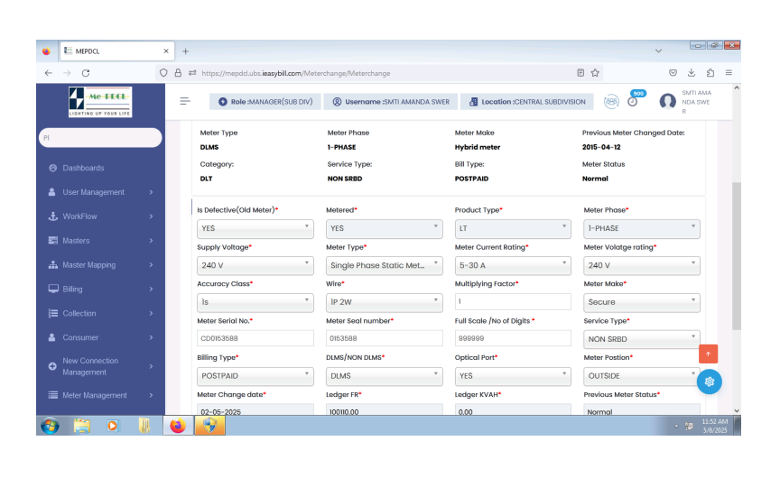This screenshot has height=487, width=780.
Task: Open a new browser tab with plus
Action: pyautogui.click(x=185, y=51)
